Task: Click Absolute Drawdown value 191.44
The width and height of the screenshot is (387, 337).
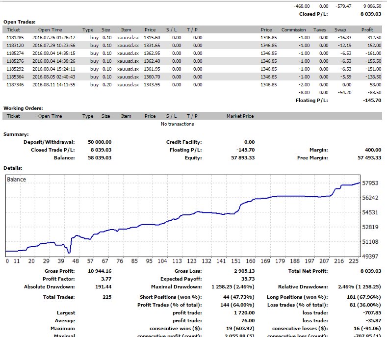Action: click(x=103, y=287)
